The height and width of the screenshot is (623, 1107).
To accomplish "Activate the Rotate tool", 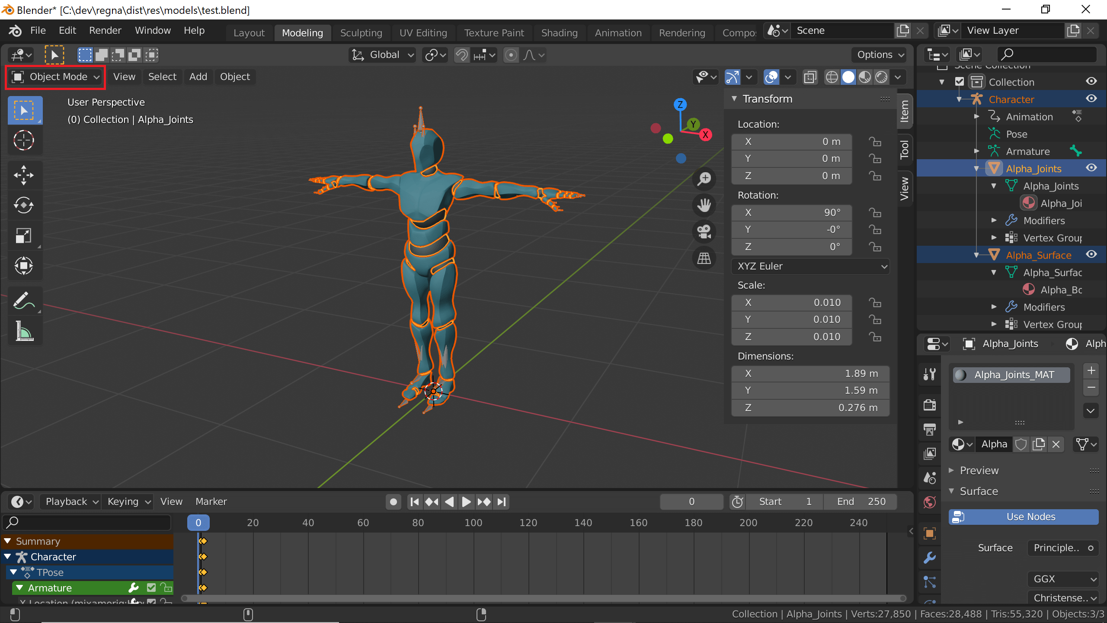I will coord(24,206).
